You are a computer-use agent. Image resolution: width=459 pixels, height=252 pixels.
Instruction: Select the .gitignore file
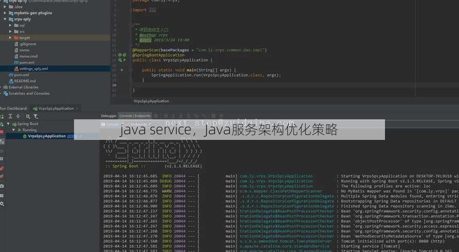coord(28,44)
